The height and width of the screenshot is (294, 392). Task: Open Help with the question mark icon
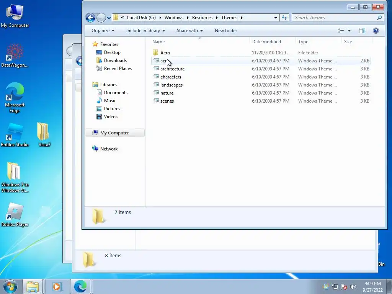point(376,31)
